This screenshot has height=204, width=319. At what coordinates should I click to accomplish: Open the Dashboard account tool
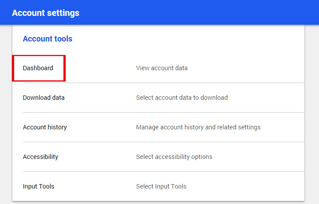pyautogui.click(x=38, y=68)
